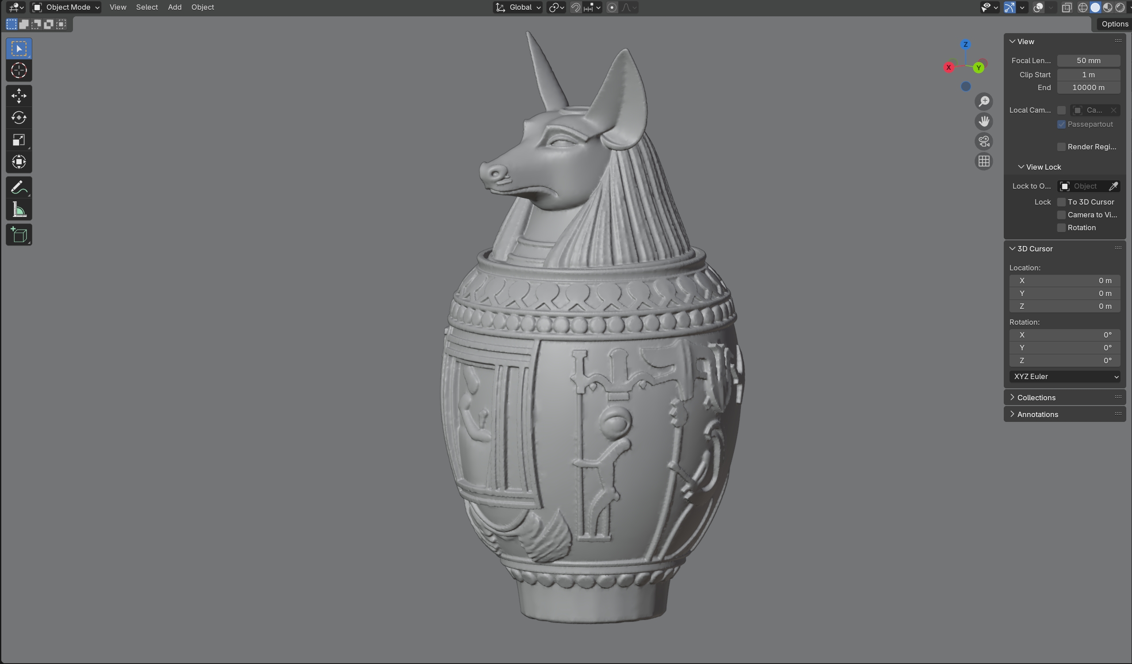Viewport: 1132px width, 664px height.
Task: Expand the Collections panel
Action: coord(1036,398)
